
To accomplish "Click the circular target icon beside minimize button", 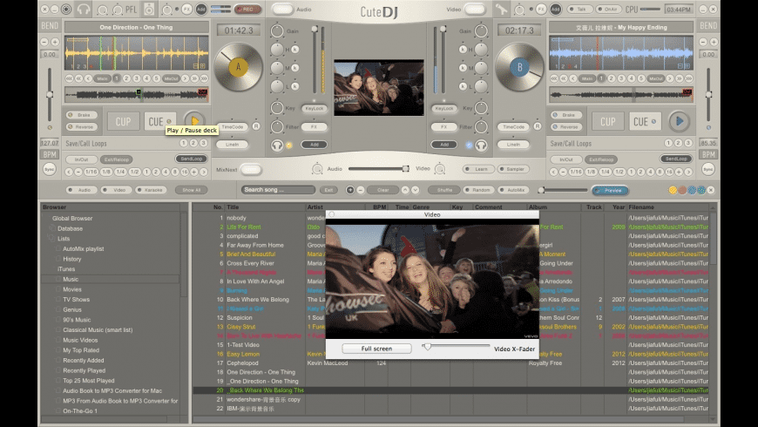I will click(66, 10).
